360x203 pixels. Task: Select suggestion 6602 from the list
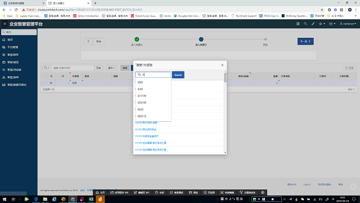coord(153,109)
